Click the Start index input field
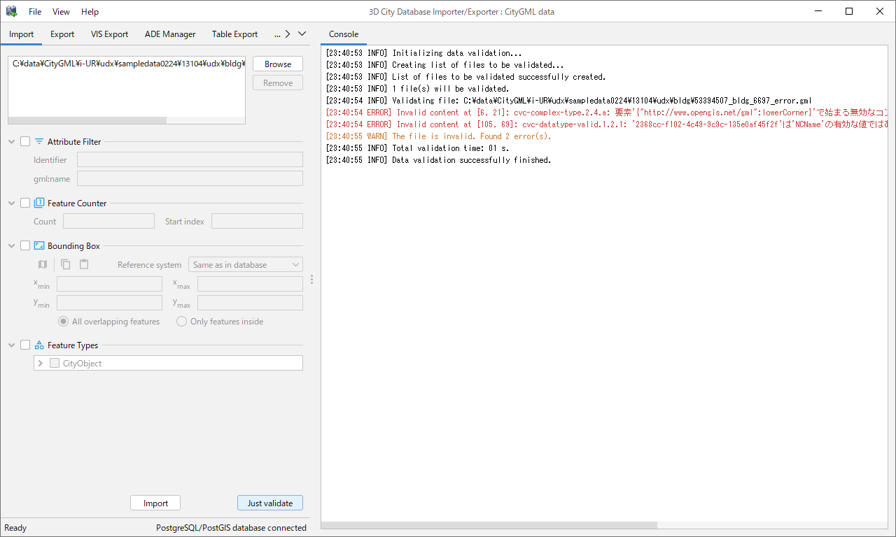This screenshot has width=896, height=537. tap(257, 221)
